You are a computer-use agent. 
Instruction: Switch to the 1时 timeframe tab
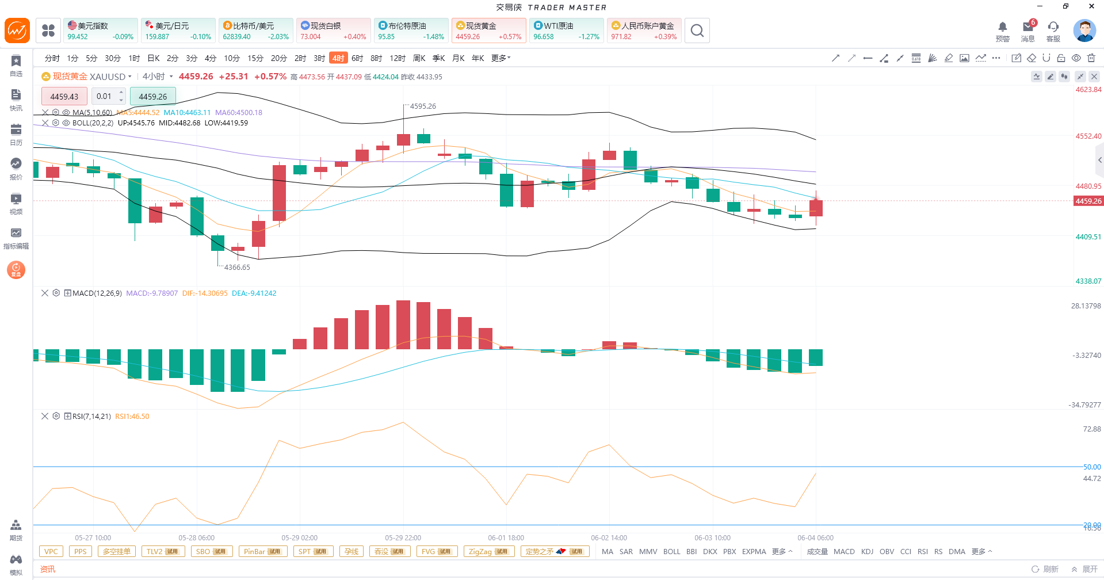[x=134, y=58]
